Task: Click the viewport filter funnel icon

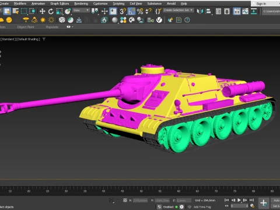Action: [x=44, y=39]
